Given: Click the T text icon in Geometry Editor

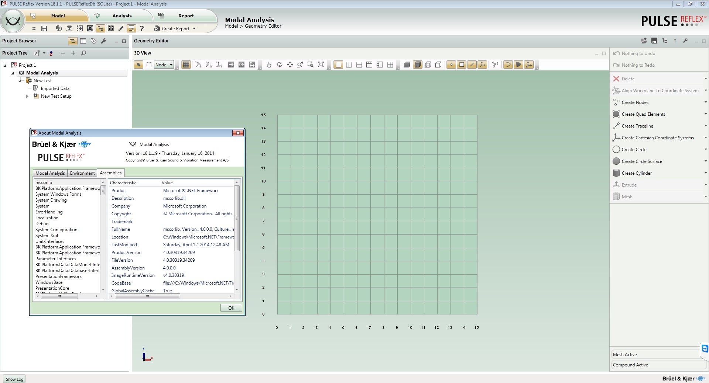Looking at the screenshot, I should [675, 41].
